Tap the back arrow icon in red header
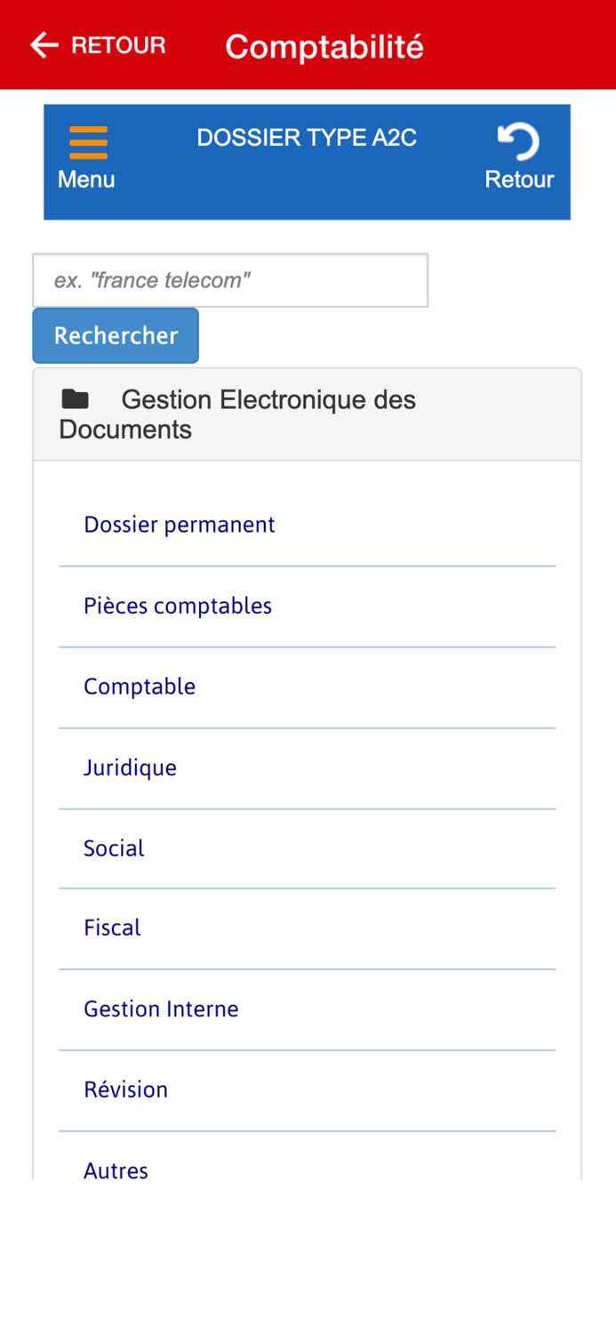 pyautogui.click(x=44, y=45)
